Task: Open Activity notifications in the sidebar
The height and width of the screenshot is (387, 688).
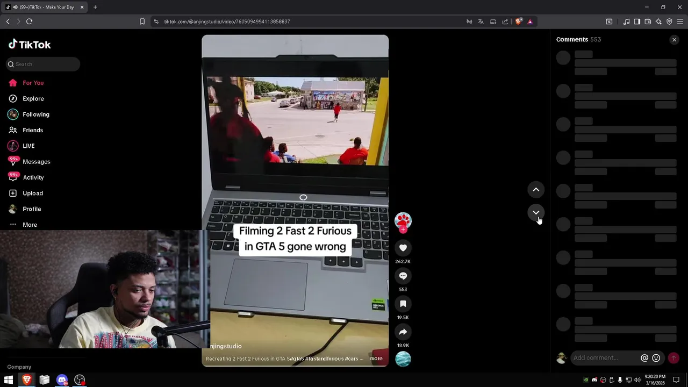Action: [33, 177]
